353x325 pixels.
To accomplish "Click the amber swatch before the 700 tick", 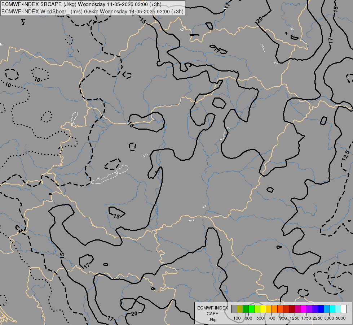I will (269, 309).
